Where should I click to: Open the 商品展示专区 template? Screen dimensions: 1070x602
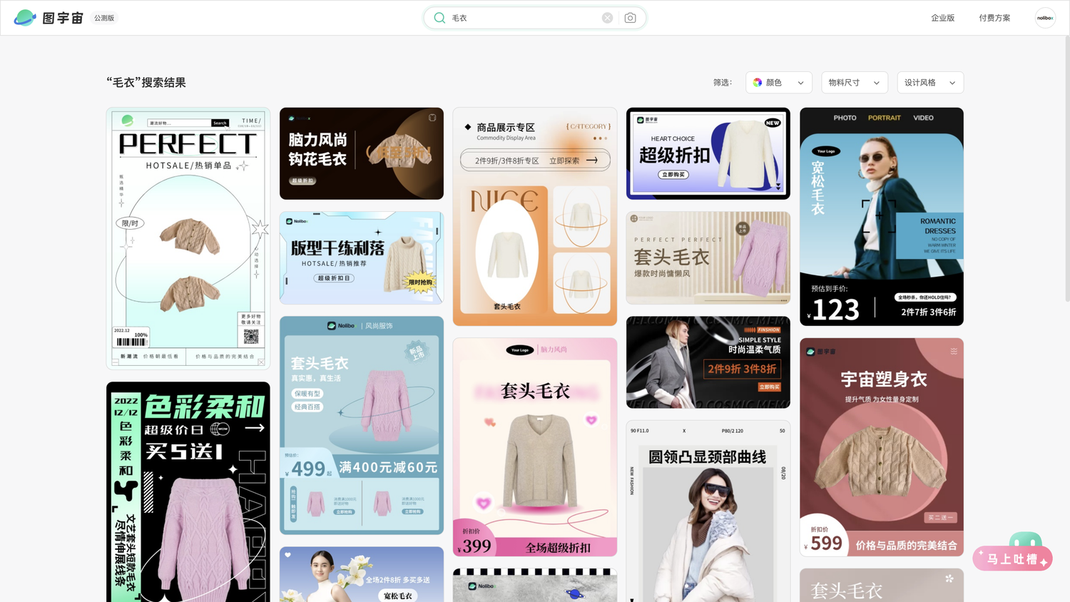pyautogui.click(x=535, y=217)
